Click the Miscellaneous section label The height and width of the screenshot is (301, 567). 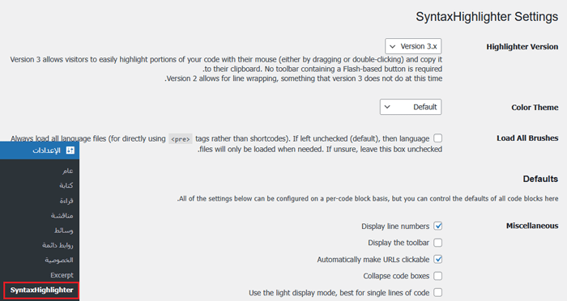(532, 226)
